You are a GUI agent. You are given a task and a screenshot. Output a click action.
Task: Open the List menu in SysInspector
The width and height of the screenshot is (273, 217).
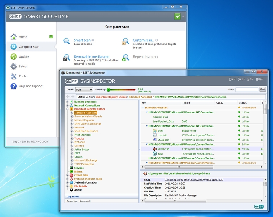click(250, 79)
